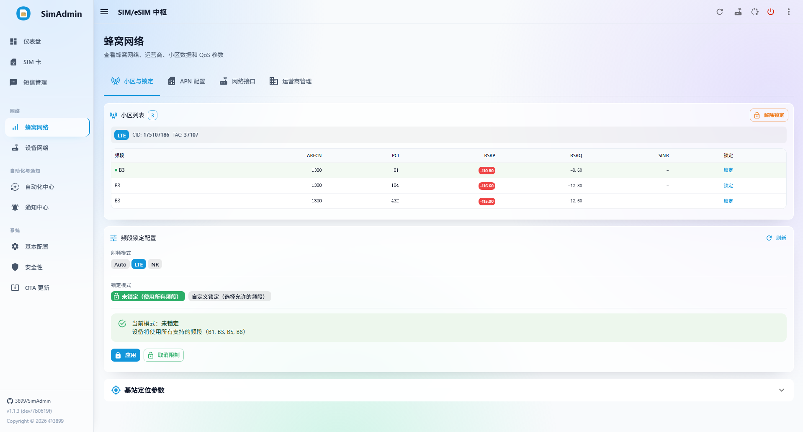
Task: Select 未锁定（使用所有频段）mode
Action: 148,297
